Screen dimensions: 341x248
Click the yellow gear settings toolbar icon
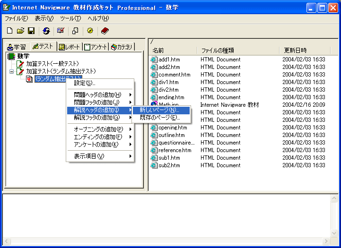coord(90,31)
